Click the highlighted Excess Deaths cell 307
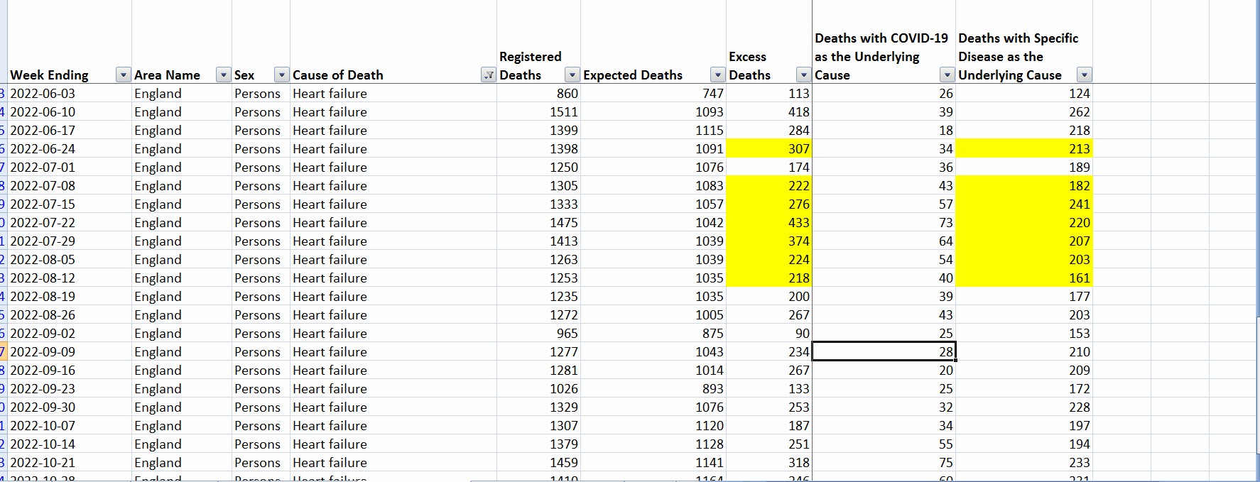Viewport: 1260px width, 482px height. [769, 148]
